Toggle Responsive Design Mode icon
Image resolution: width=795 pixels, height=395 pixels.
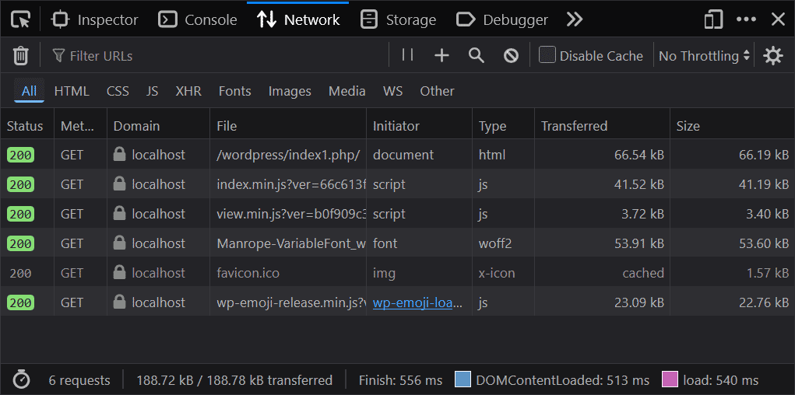coord(713,19)
